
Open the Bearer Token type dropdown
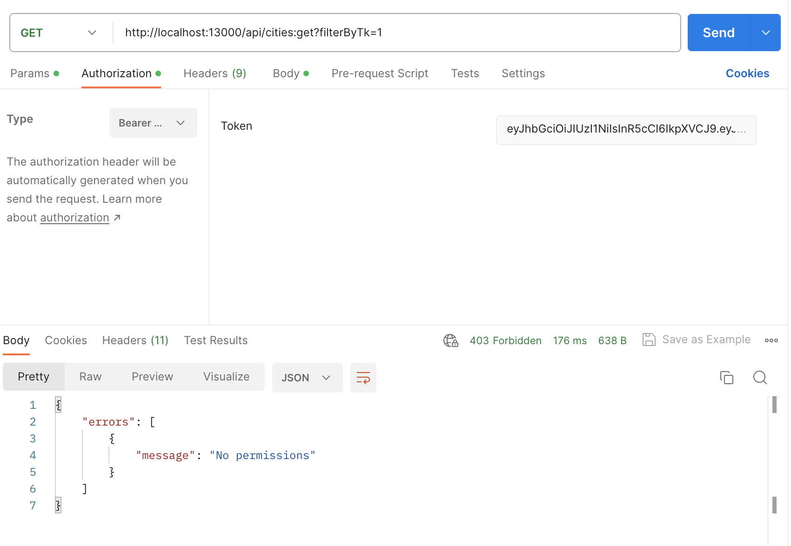click(153, 123)
